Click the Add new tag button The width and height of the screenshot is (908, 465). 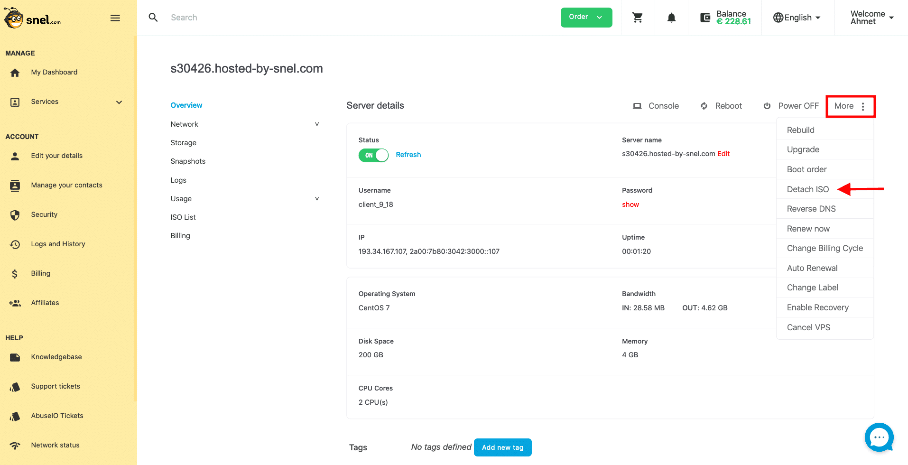pyautogui.click(x=502, y=447)
